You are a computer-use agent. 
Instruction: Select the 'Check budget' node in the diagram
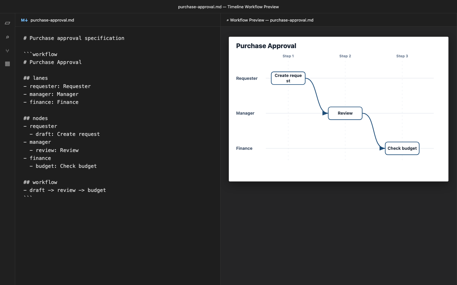point(402,148)
